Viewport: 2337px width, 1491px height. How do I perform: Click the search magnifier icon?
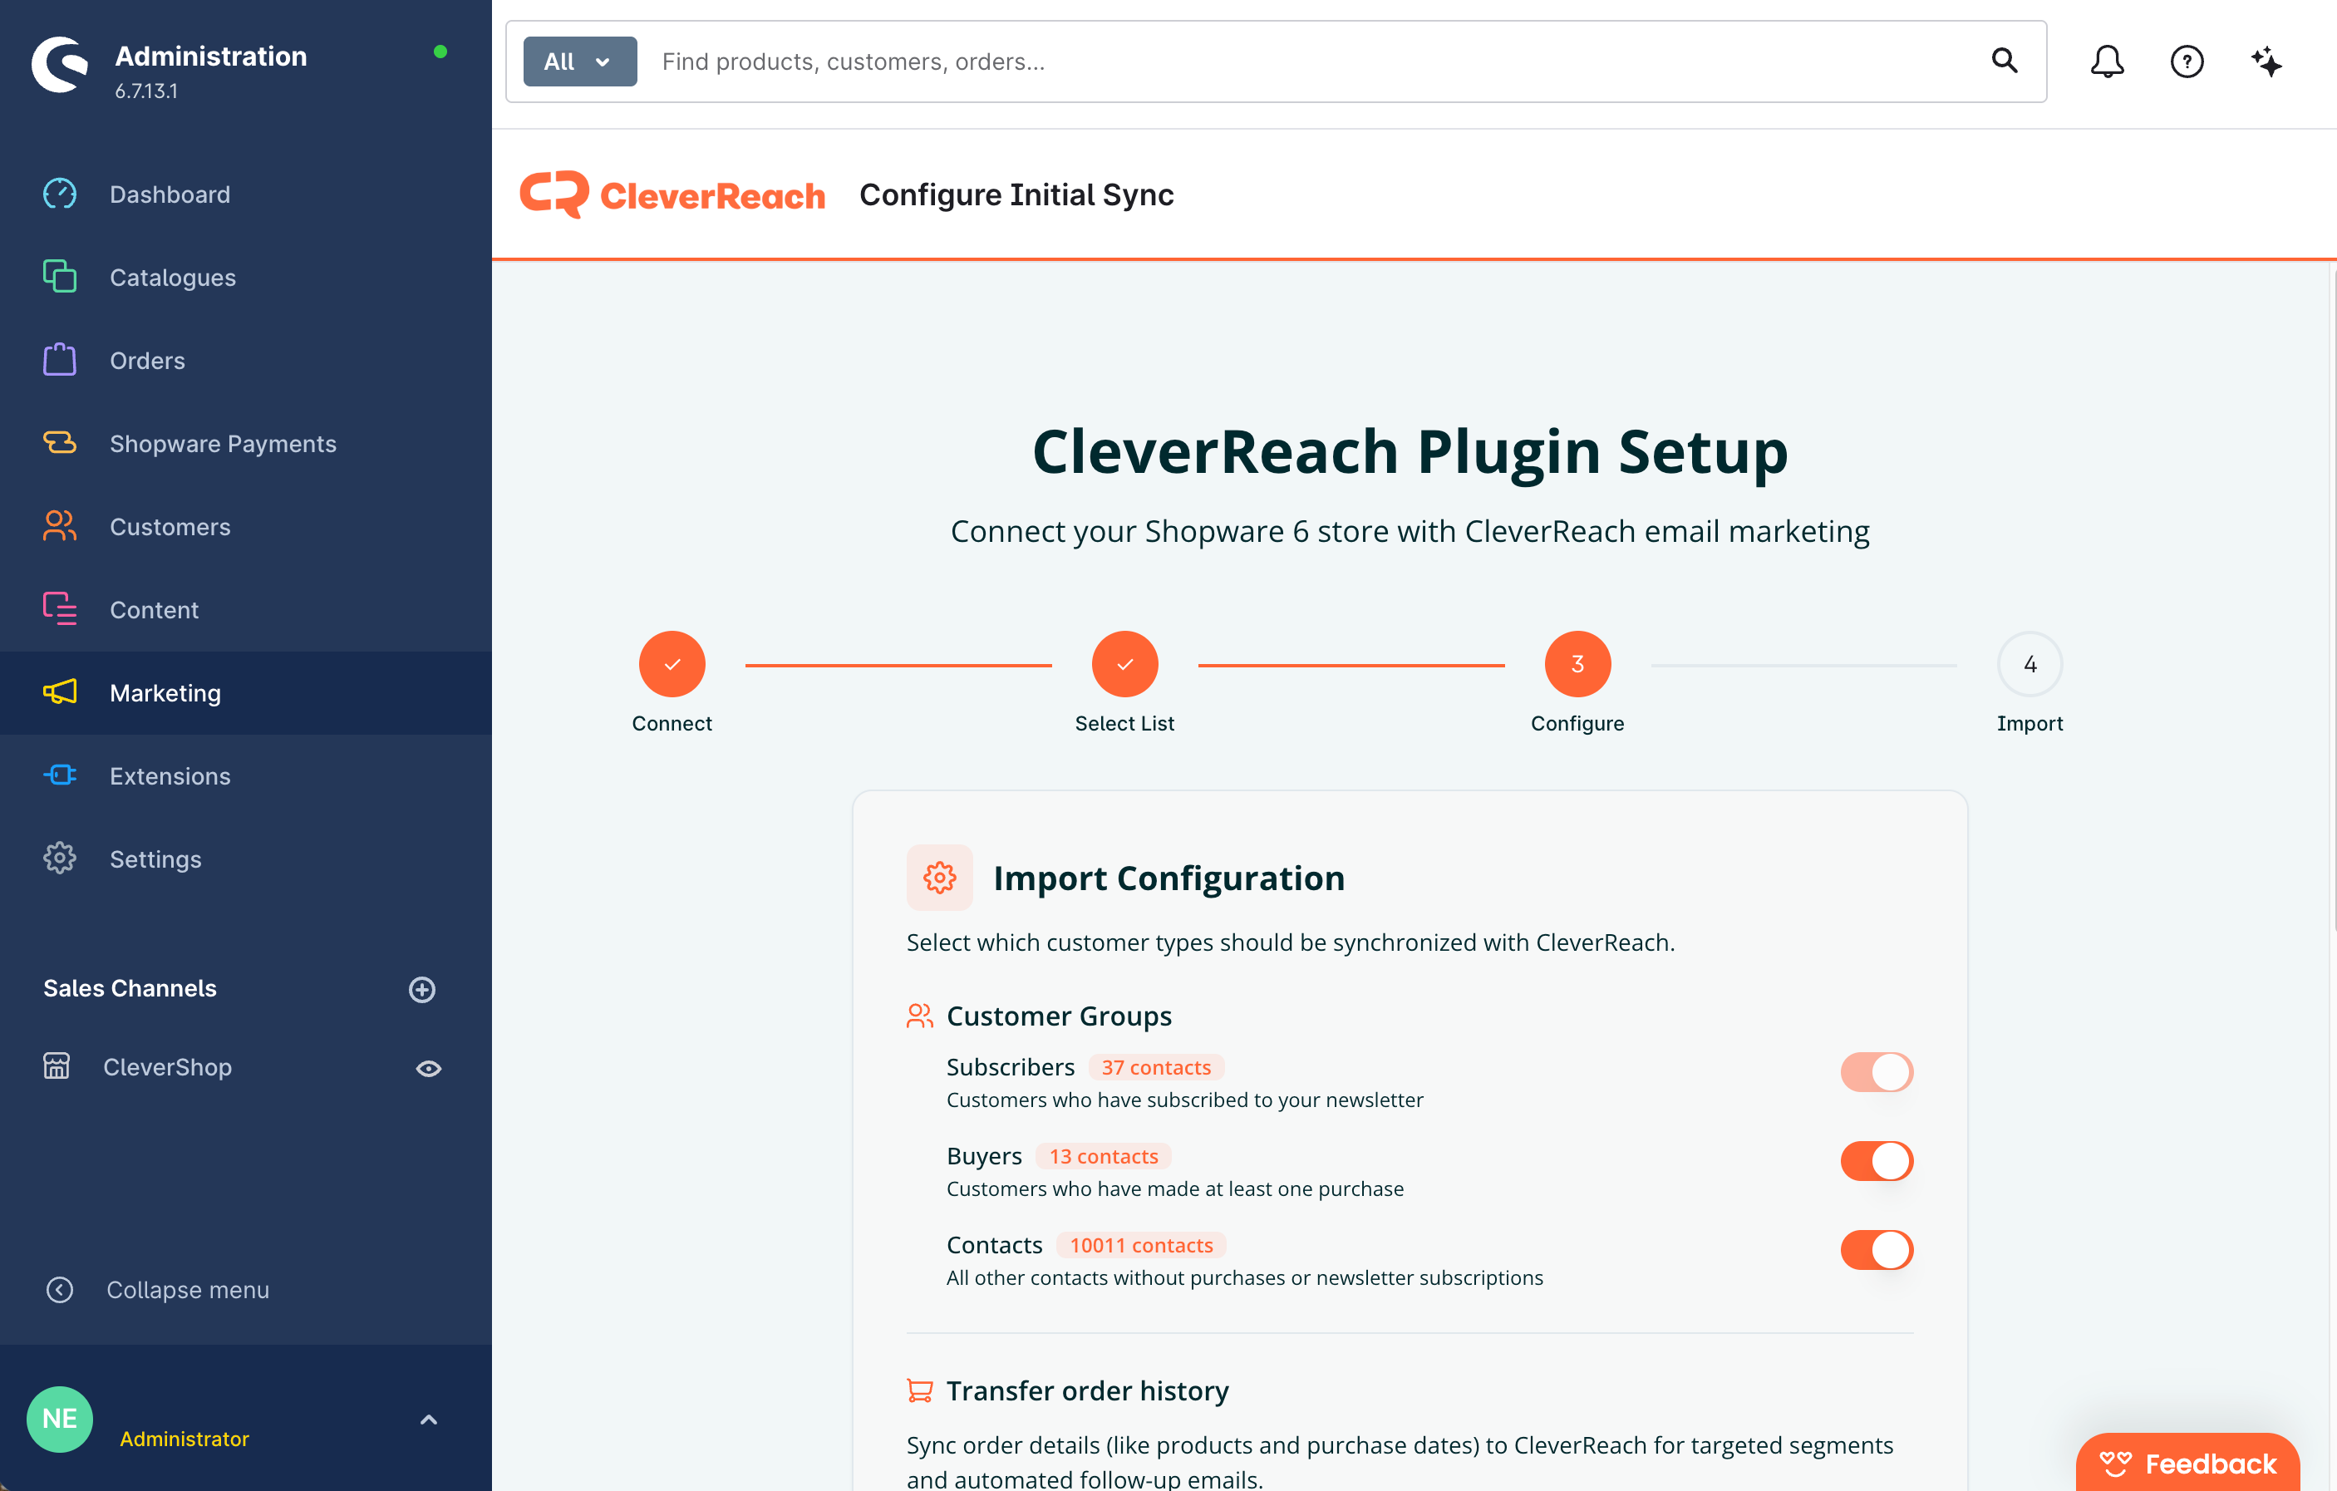(2004, 60)
